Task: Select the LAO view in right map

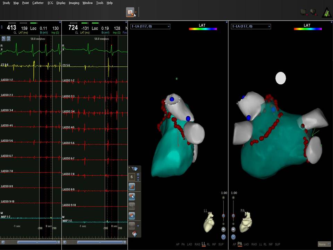Action: click(246, 244)
